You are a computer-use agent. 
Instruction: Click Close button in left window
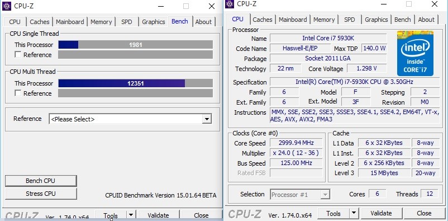click(201, 215)
